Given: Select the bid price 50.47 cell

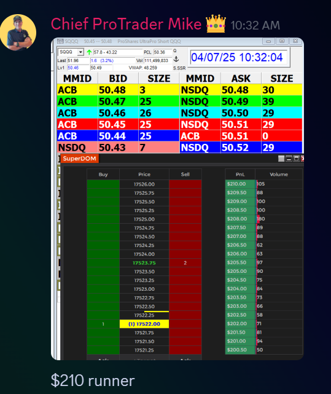Looking at the screenshot, I should tap(118, 101).
